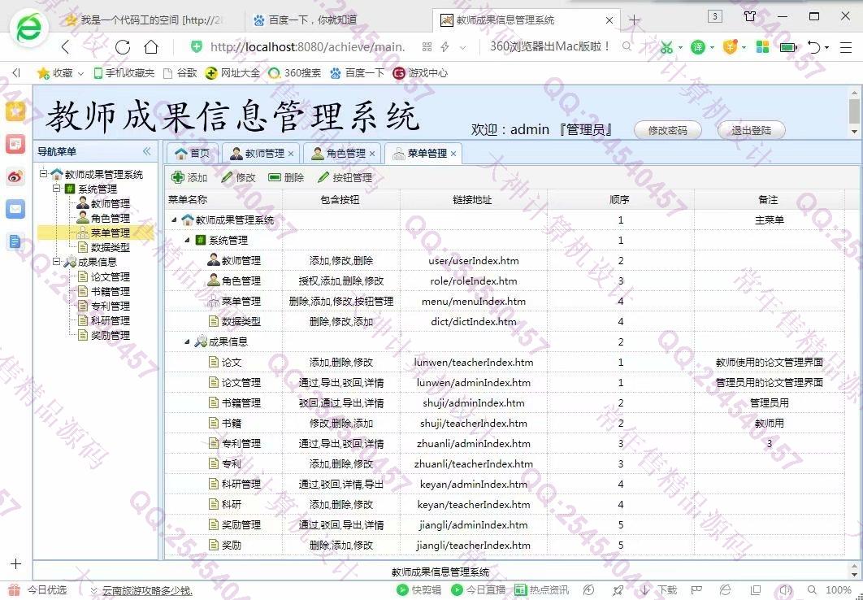The width and height of the screenshot is (863, 600).
Task: Click the undo arrow toolbar icon
Action: tap(814, 47)
